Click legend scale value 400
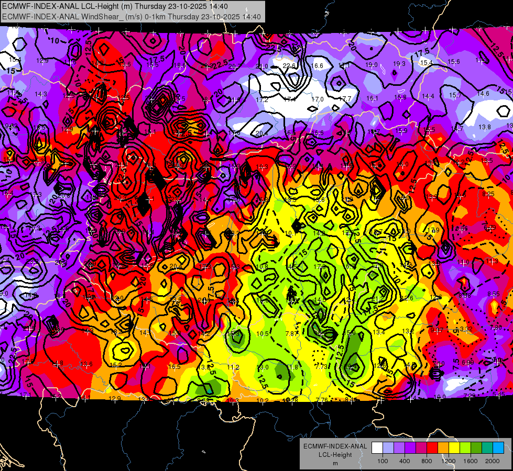Viewport: 513px width, 471px height. (405, 461)
